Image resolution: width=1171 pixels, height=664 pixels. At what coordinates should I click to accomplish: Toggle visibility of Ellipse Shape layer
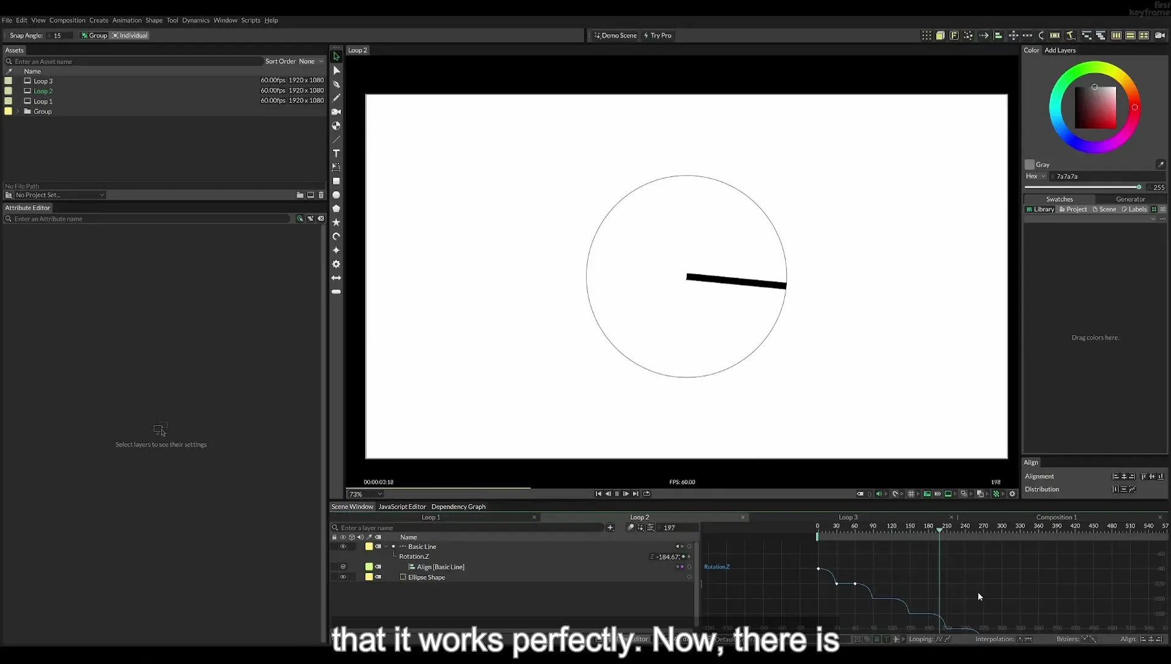pyautogui.click(x=343, y=577)
